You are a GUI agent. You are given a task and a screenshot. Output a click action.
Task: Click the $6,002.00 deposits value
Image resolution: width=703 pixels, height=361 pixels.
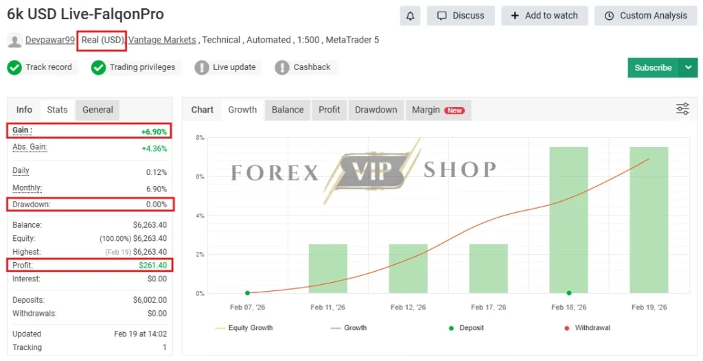pyautogui.click(x=150, y=299)
